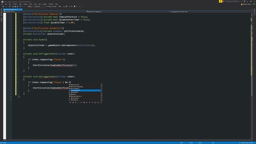256x144 pixels.
Task: Open the Help menu
Action: coord(56,4)
